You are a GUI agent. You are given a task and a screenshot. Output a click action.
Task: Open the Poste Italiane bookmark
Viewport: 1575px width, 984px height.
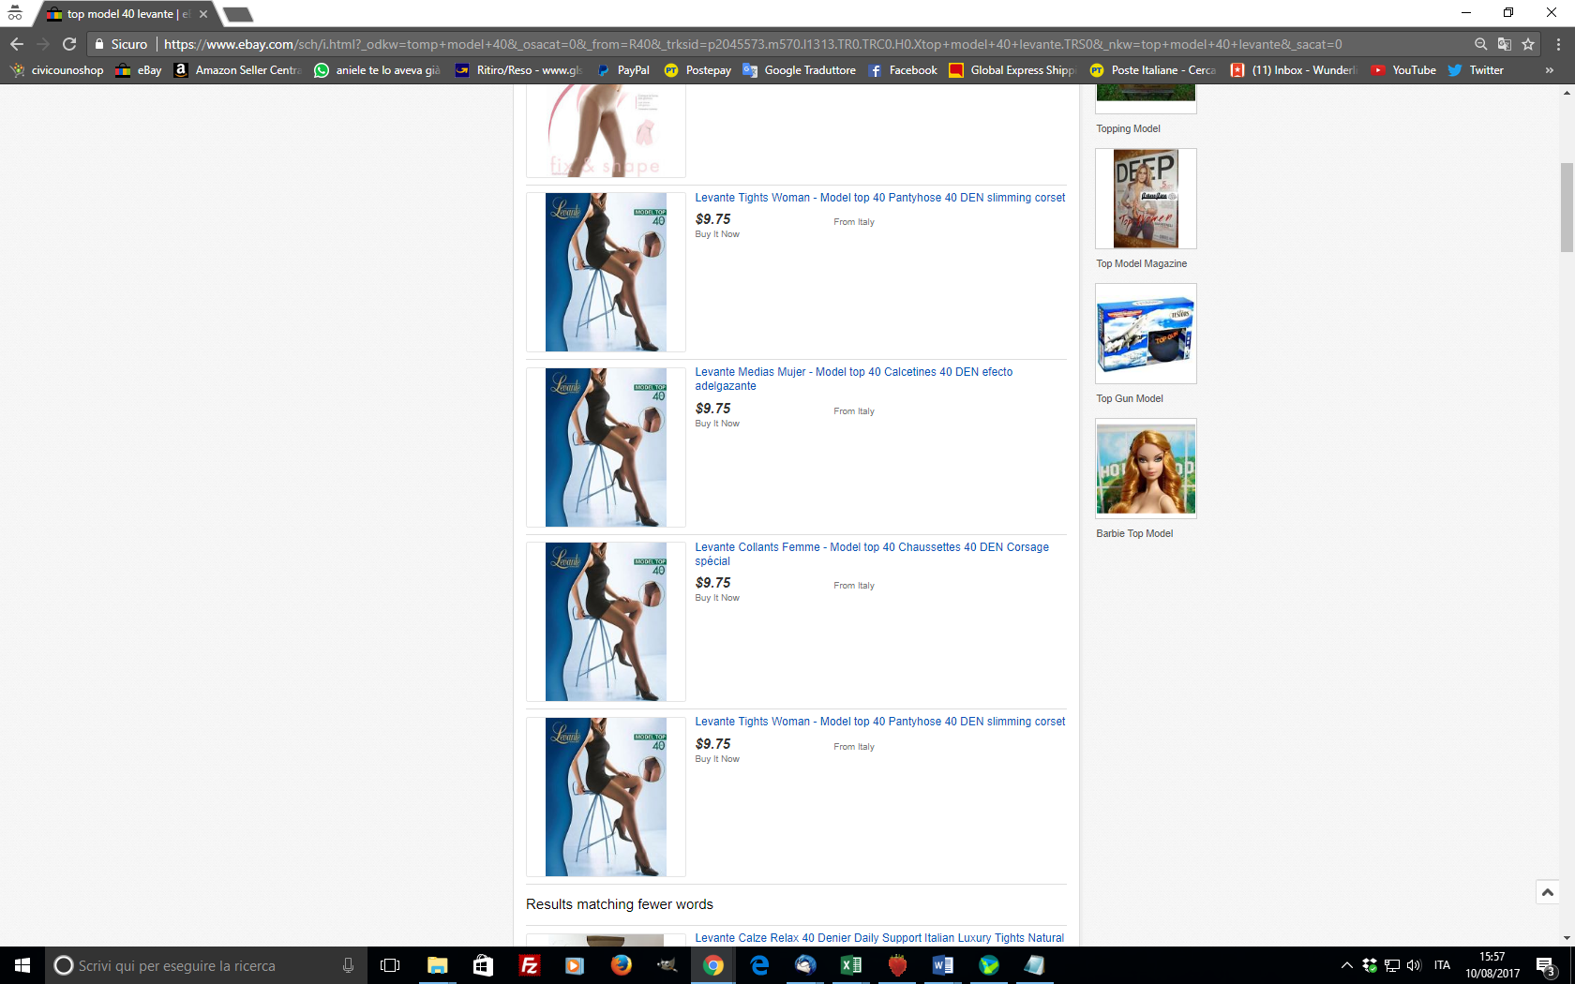click(x=1152, y=70)
